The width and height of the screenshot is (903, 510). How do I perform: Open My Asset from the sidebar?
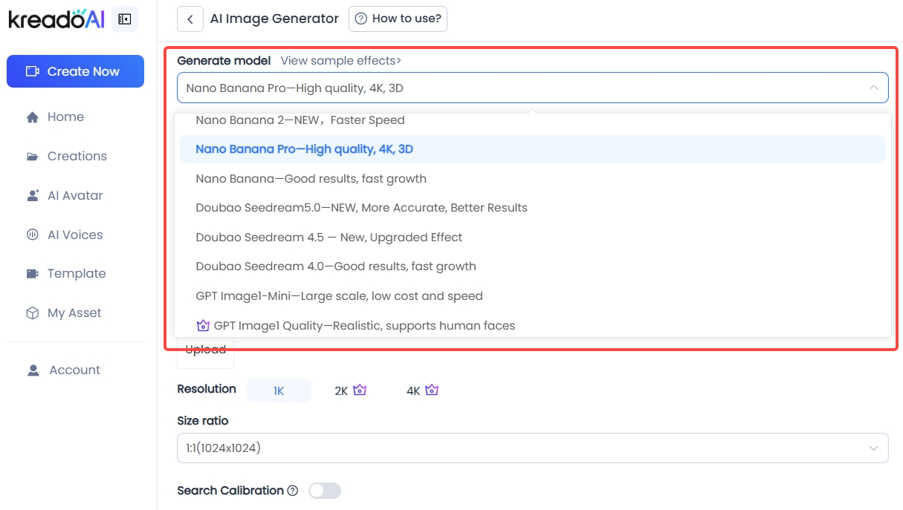click(74, 313)
